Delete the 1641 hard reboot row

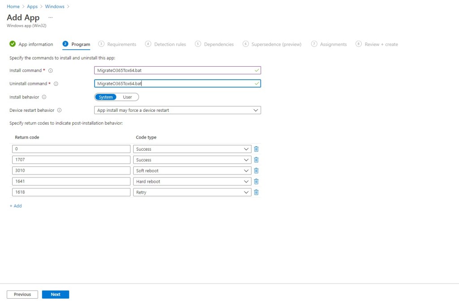[256, 182]
